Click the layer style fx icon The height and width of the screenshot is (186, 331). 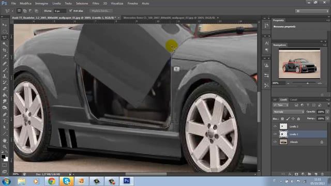coord(290,174)
